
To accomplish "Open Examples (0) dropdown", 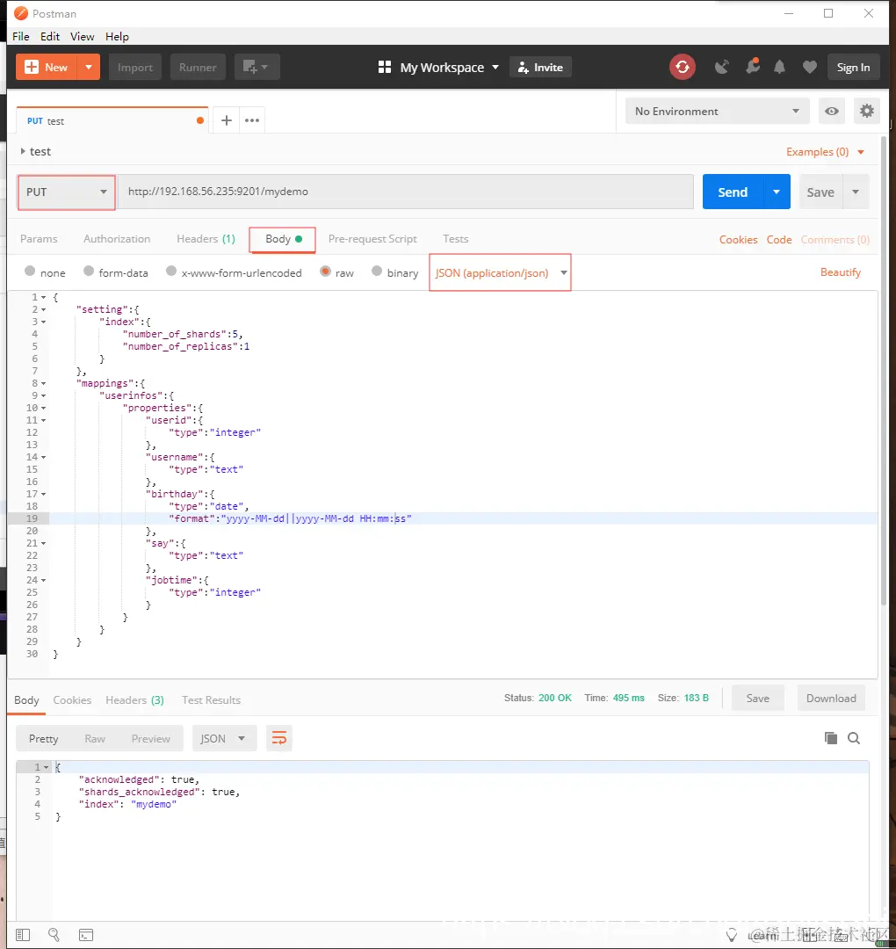I will [x=825, y=152].
